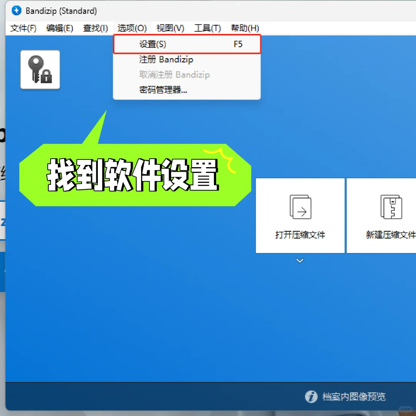Screen dimensions: 416x416
Task: Click the info icon beside 档案内图像预览
Action: point(311,397)
